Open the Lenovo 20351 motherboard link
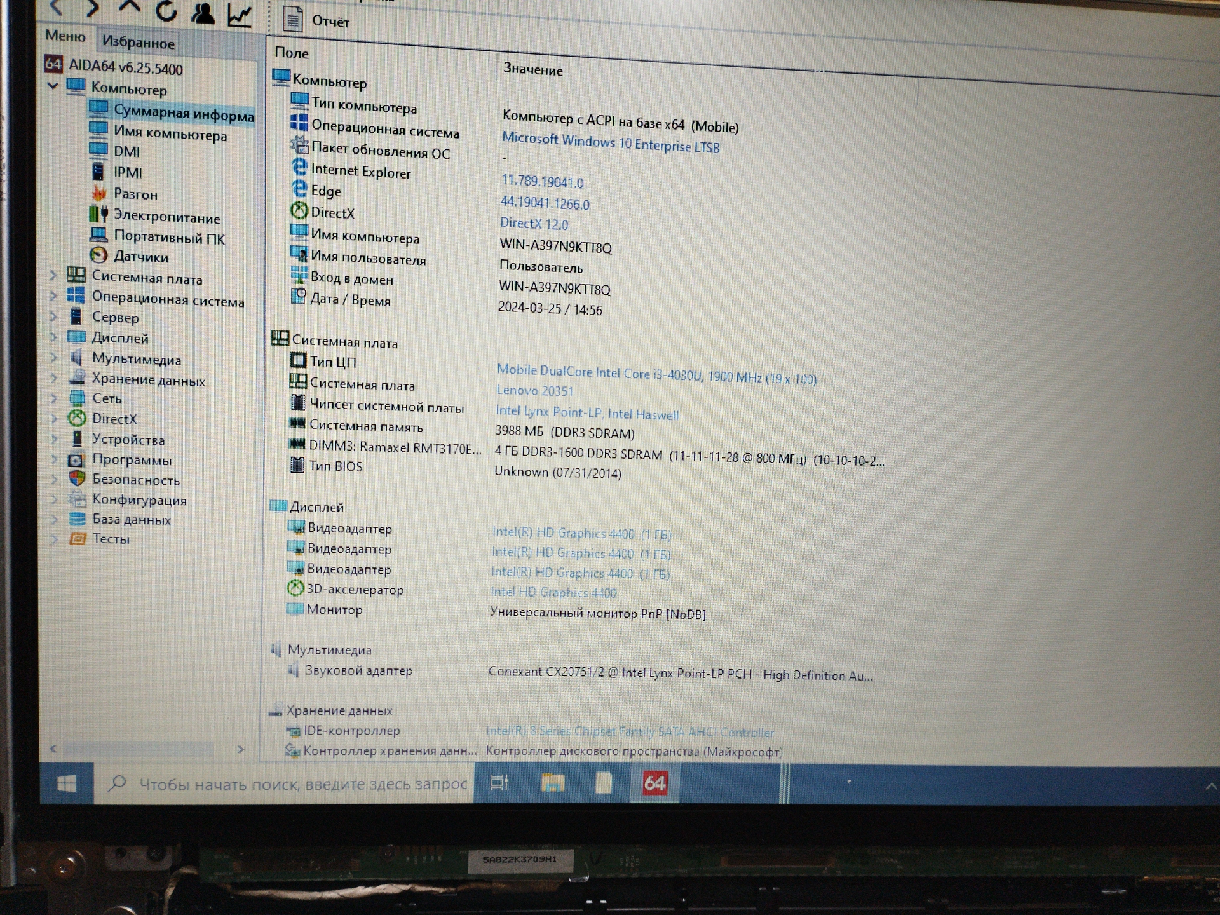 click(x=534, y=391)
